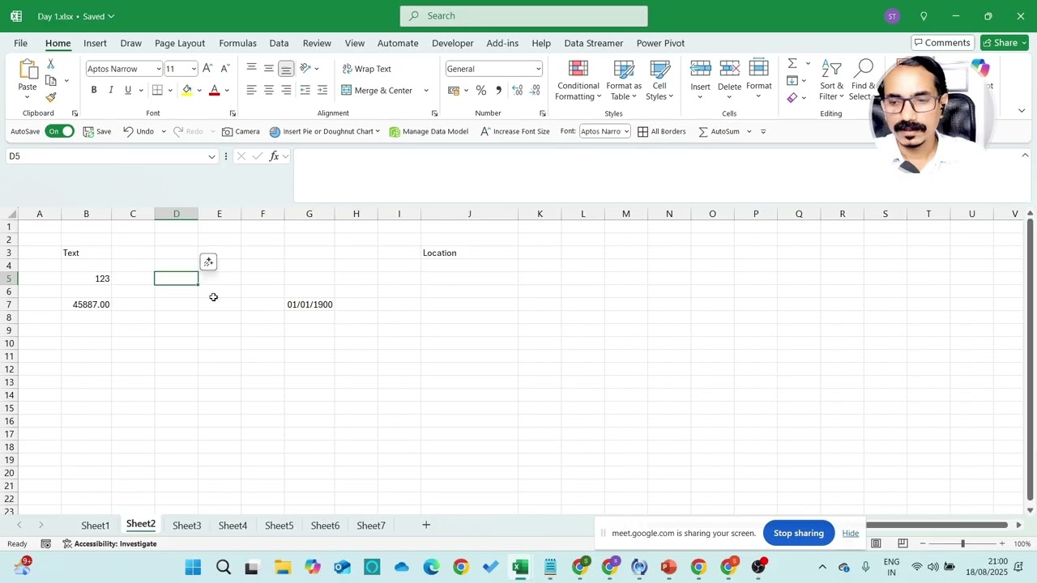Open the Page Layout tab
The width and height of the screenshot is (1037, 583).
[x=180, y=43]
